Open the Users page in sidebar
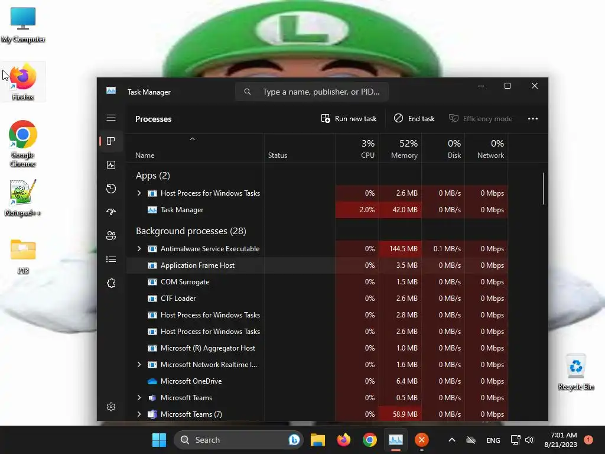 [111, 235]
